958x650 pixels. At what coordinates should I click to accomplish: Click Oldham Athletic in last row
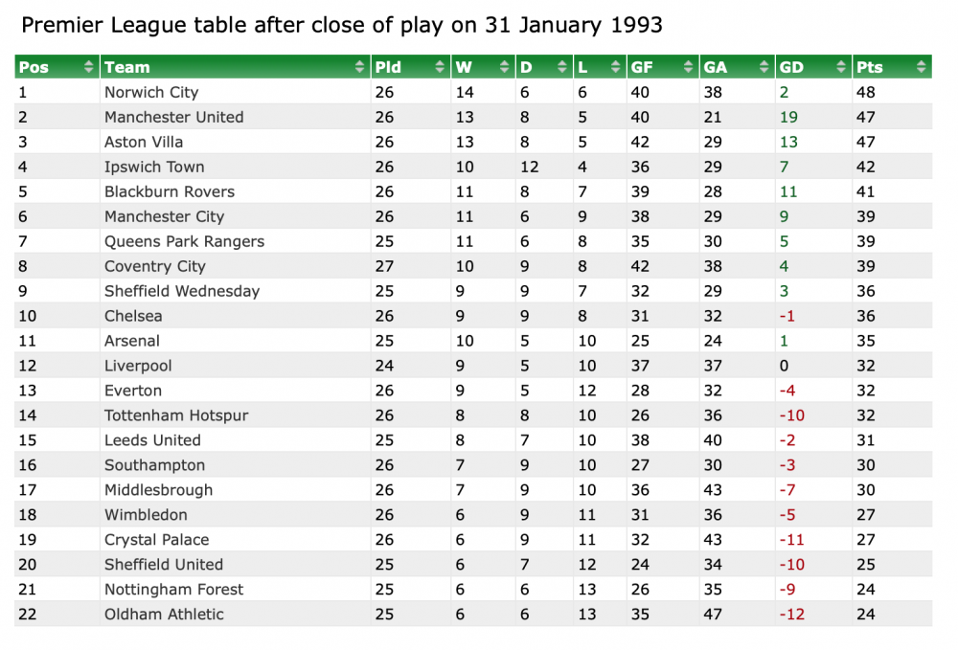(x=164, y=615)
